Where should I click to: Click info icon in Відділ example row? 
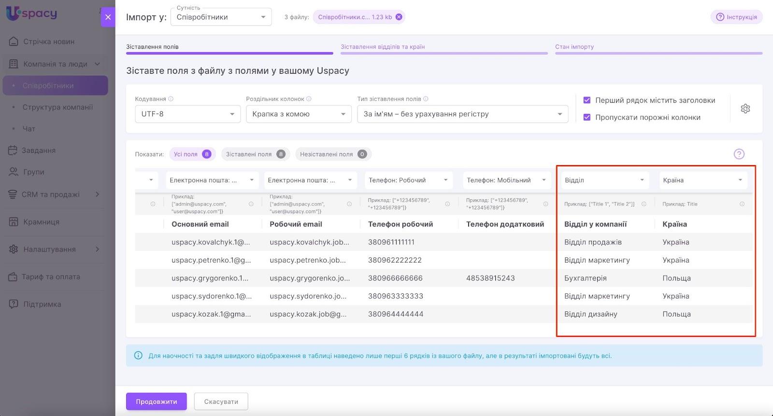tap(644, 204)
